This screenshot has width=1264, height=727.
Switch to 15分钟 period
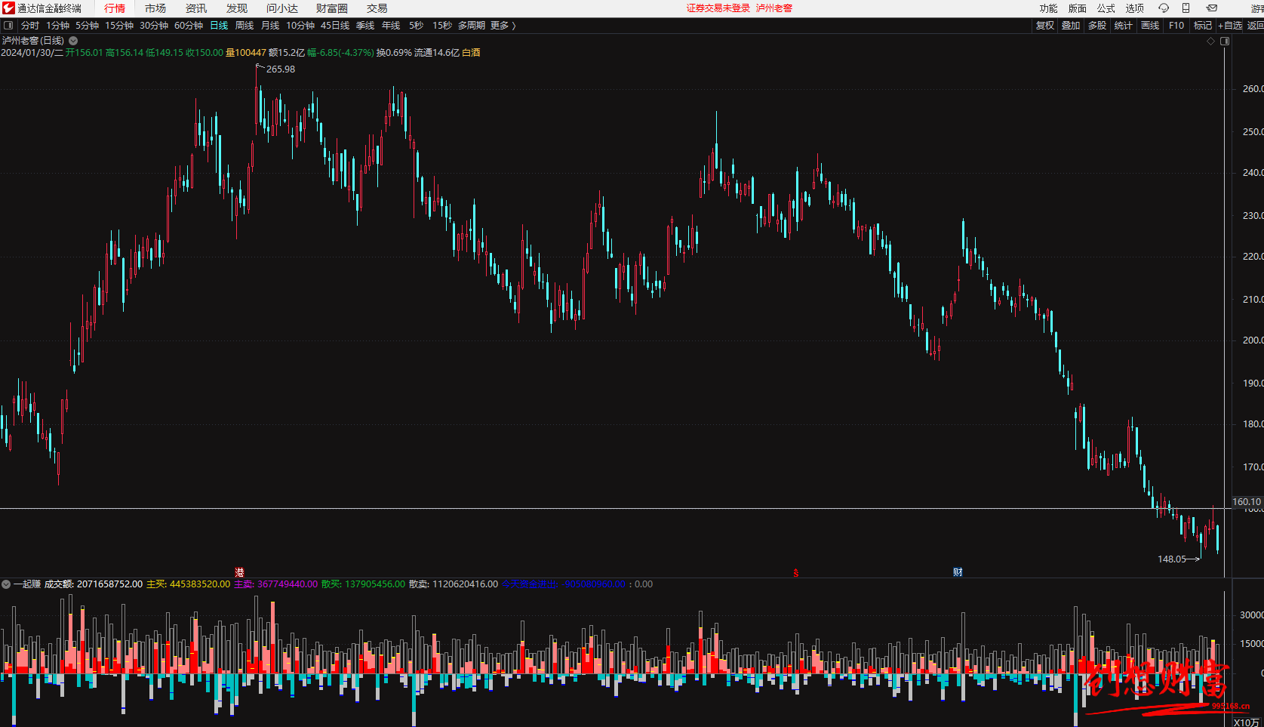click(x=119, y=26)
